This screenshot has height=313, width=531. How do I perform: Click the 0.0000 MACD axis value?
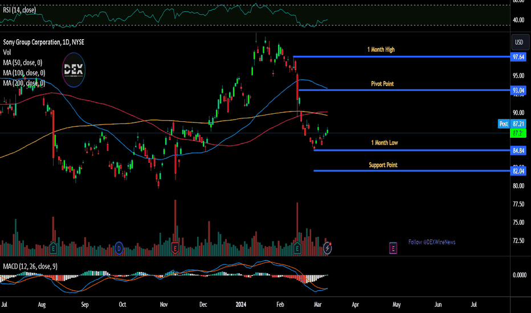(520, 275)
